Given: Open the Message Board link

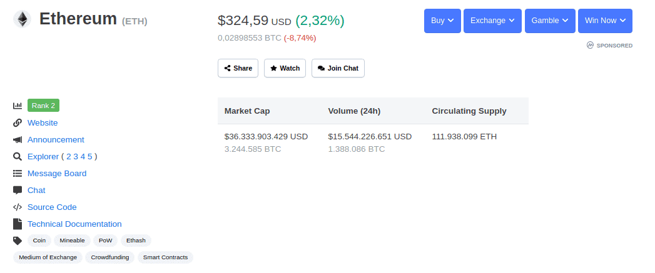Looking at the screenshot, I should [x=57, y=173].
